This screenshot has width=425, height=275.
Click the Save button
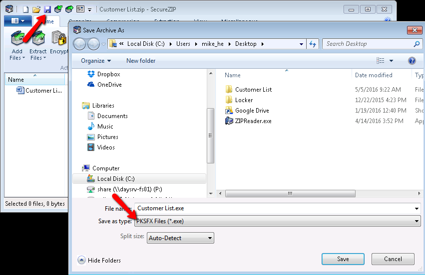pos(343,259)
